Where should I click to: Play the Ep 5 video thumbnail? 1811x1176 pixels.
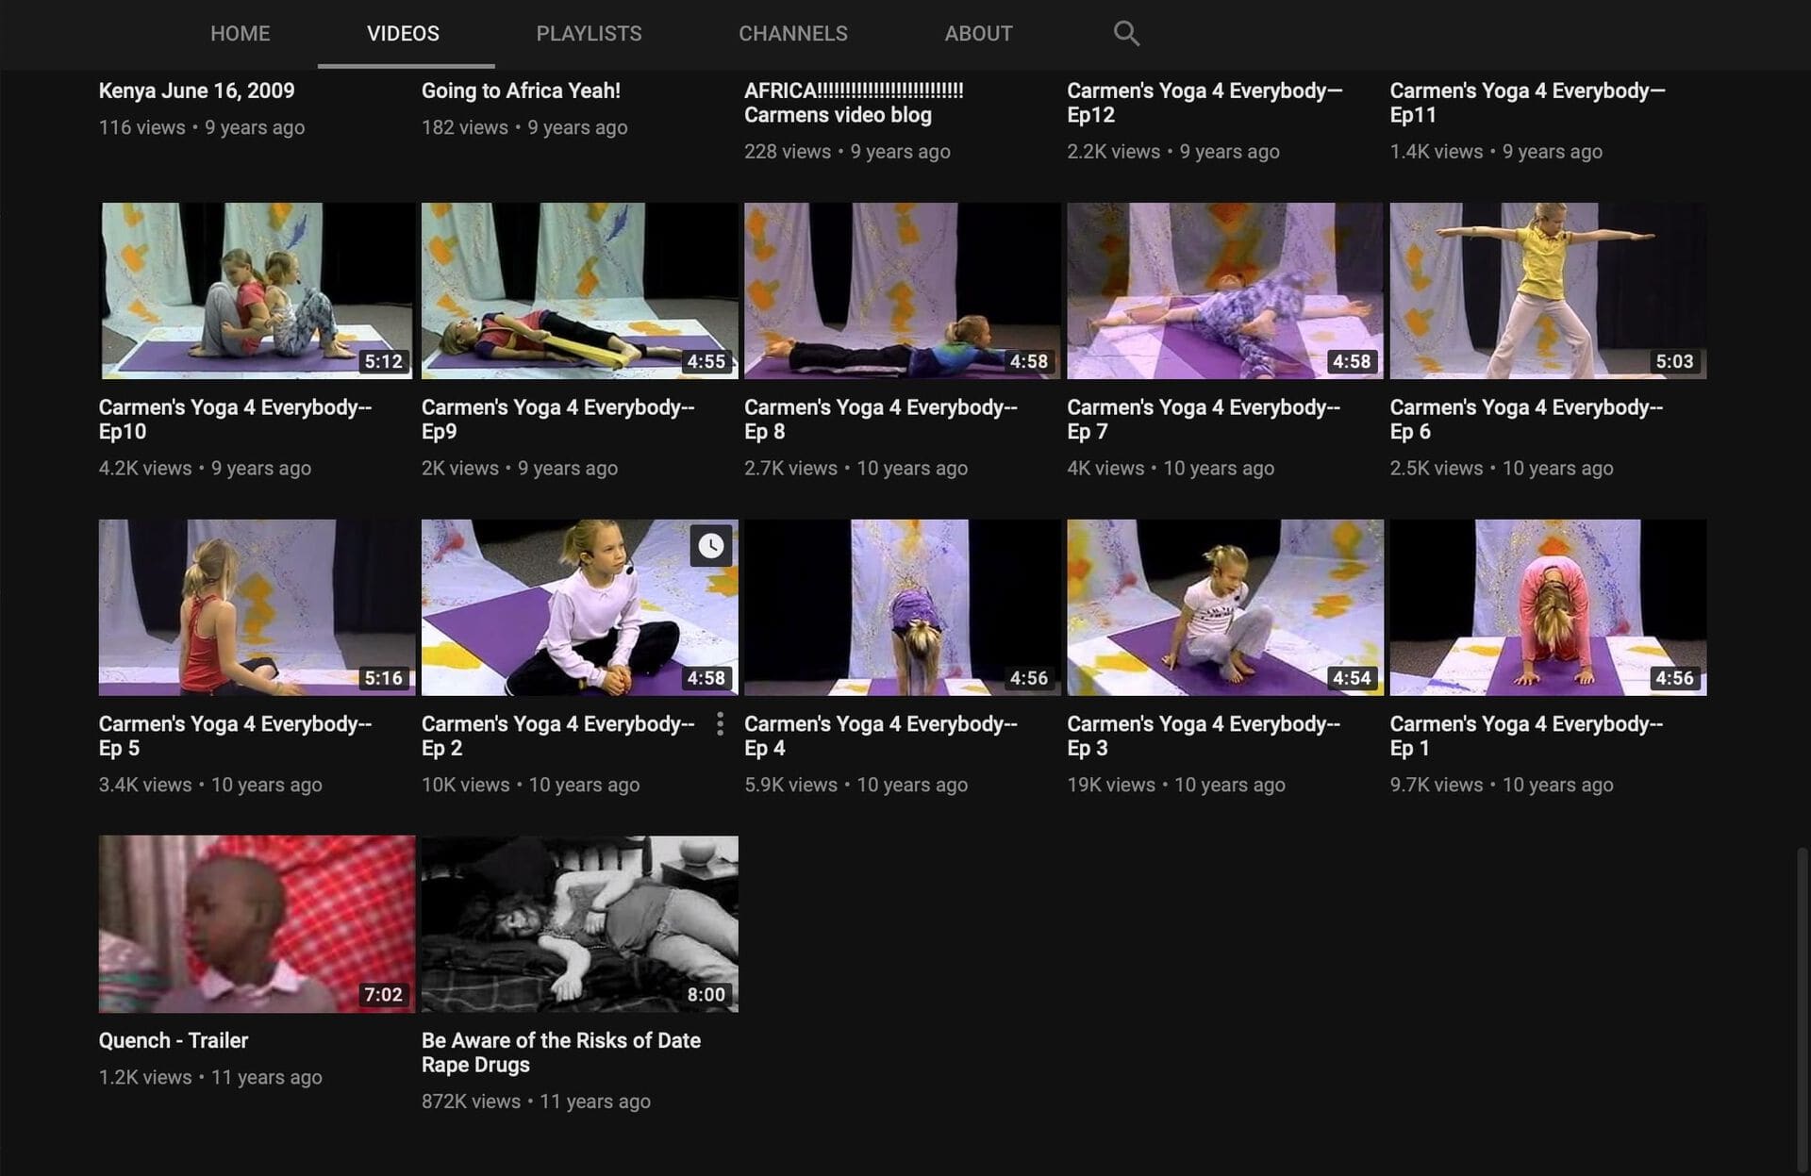[x=257, y=607]
